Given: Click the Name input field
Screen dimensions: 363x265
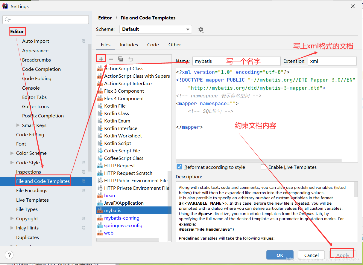Looking at the screenshot, I should click(236, 61).
